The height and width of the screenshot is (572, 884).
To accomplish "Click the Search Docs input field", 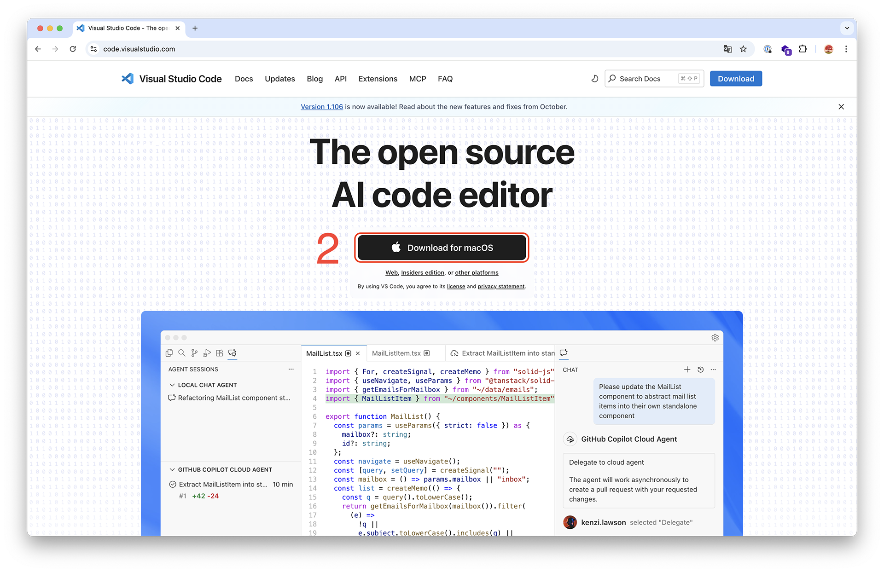I will click(x=645, y=79).
